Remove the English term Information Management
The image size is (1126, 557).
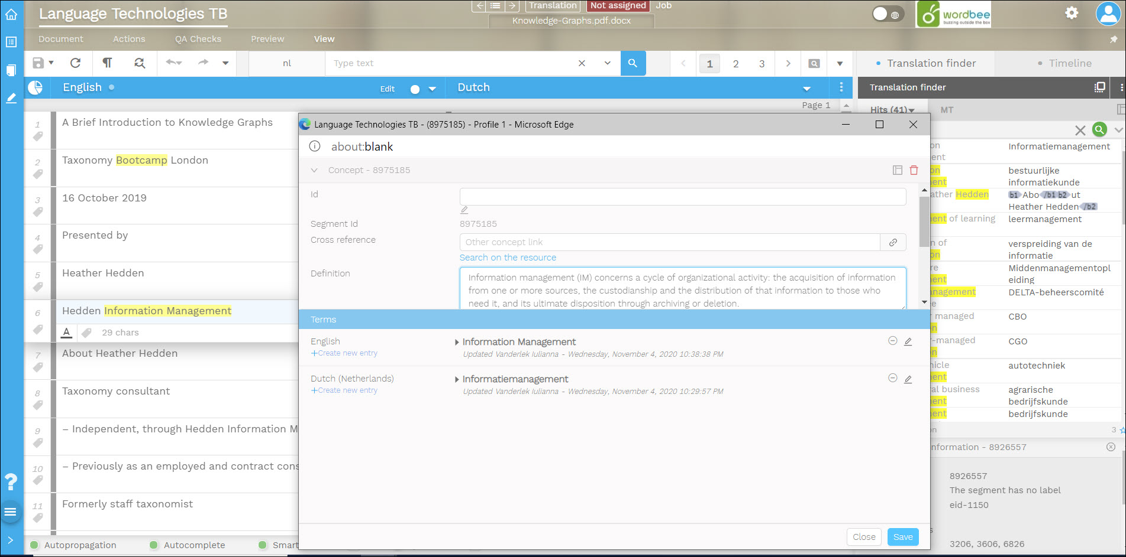point(892,341)
